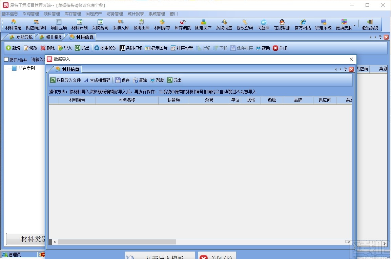
Task: Click 修改 in the material toolbar
Action: tap(30, 48)
